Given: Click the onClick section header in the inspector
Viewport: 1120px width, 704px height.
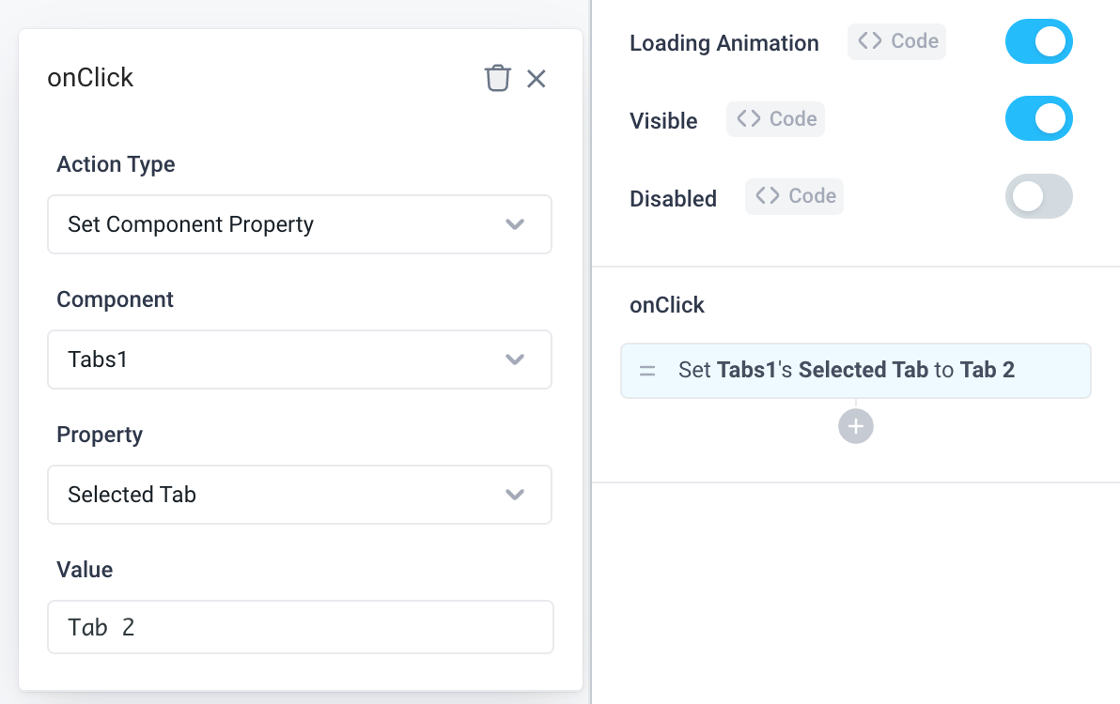Looking at the screenshot, I should (666, 304).
